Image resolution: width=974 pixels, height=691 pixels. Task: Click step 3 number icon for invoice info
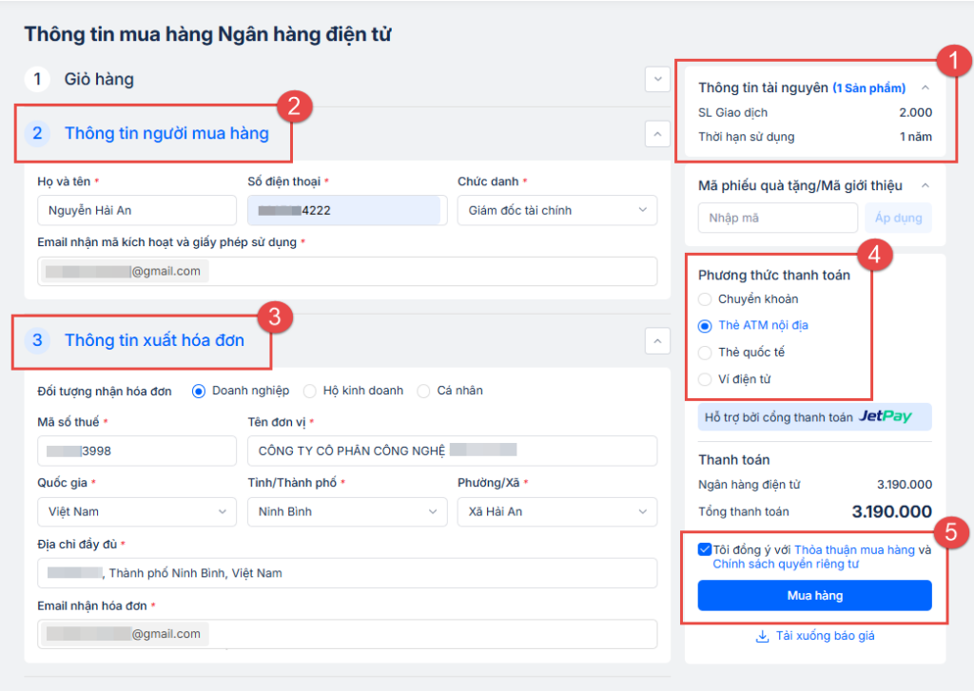(37, 339)
